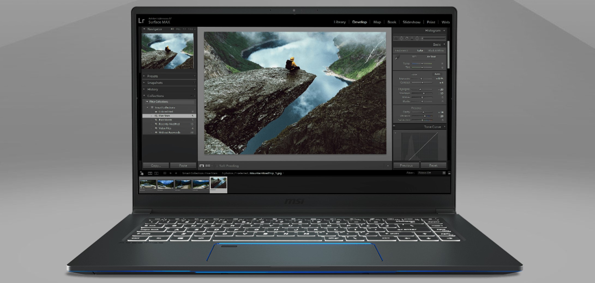Click the Paste settings button

pyautogui.click(x=183, y=166)
